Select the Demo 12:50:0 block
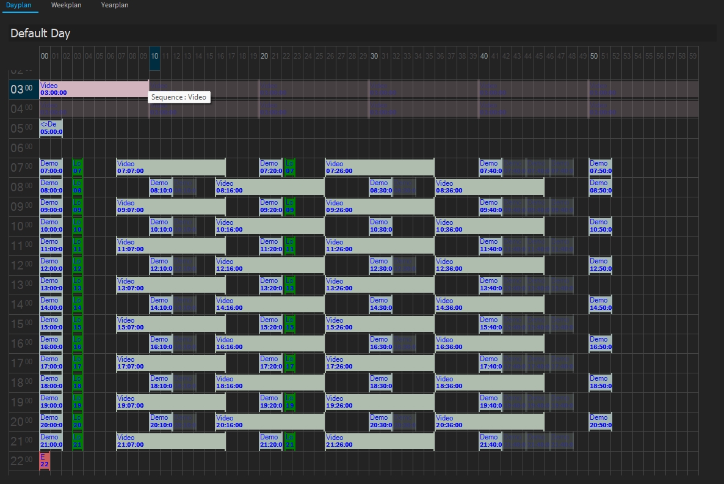This screenshot has height=484, width=724. tap(600, 265)
